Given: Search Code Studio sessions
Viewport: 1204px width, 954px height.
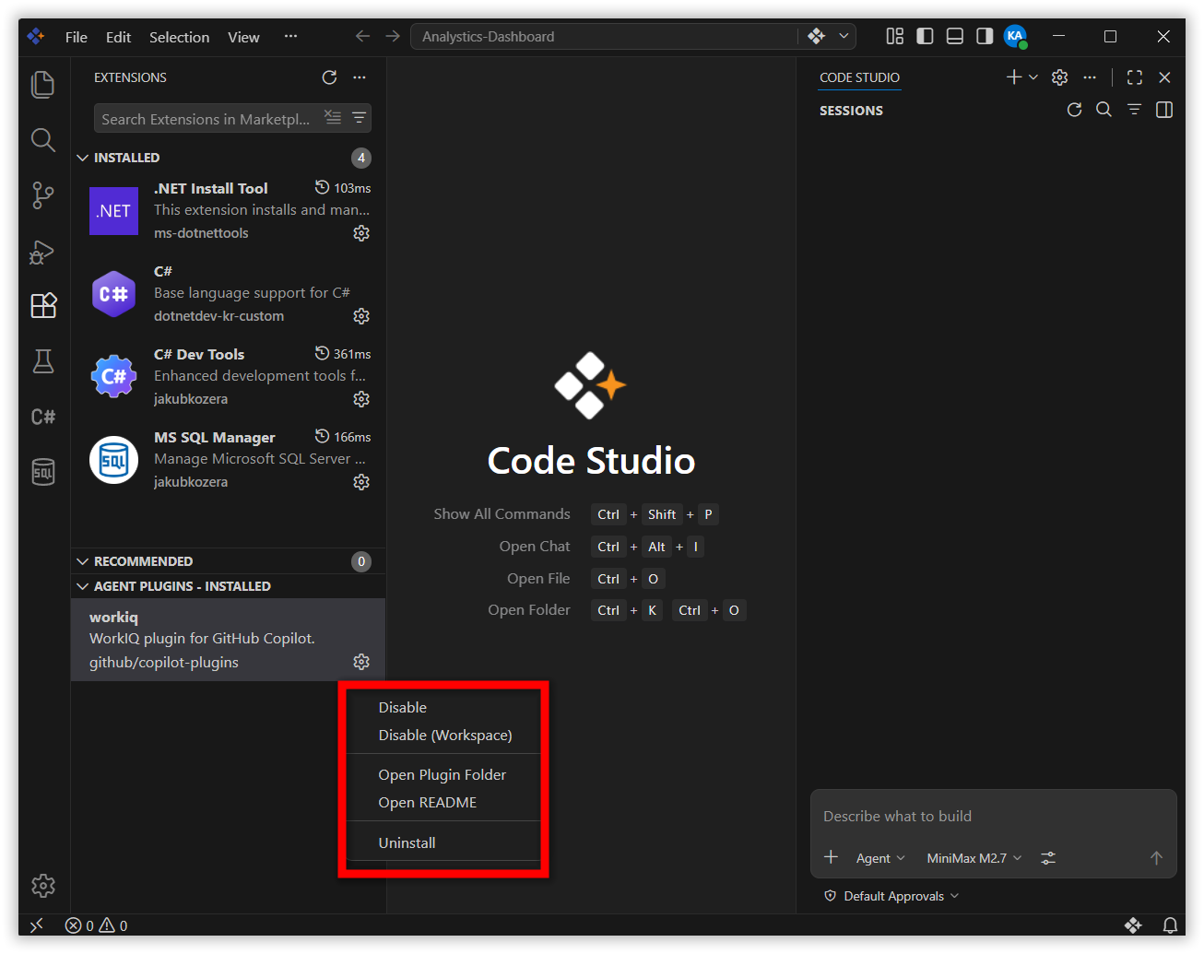Looking at the screenshot, I should coord(1104,110).
